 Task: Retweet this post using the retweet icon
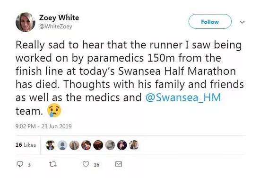click(x=53, y=164)
